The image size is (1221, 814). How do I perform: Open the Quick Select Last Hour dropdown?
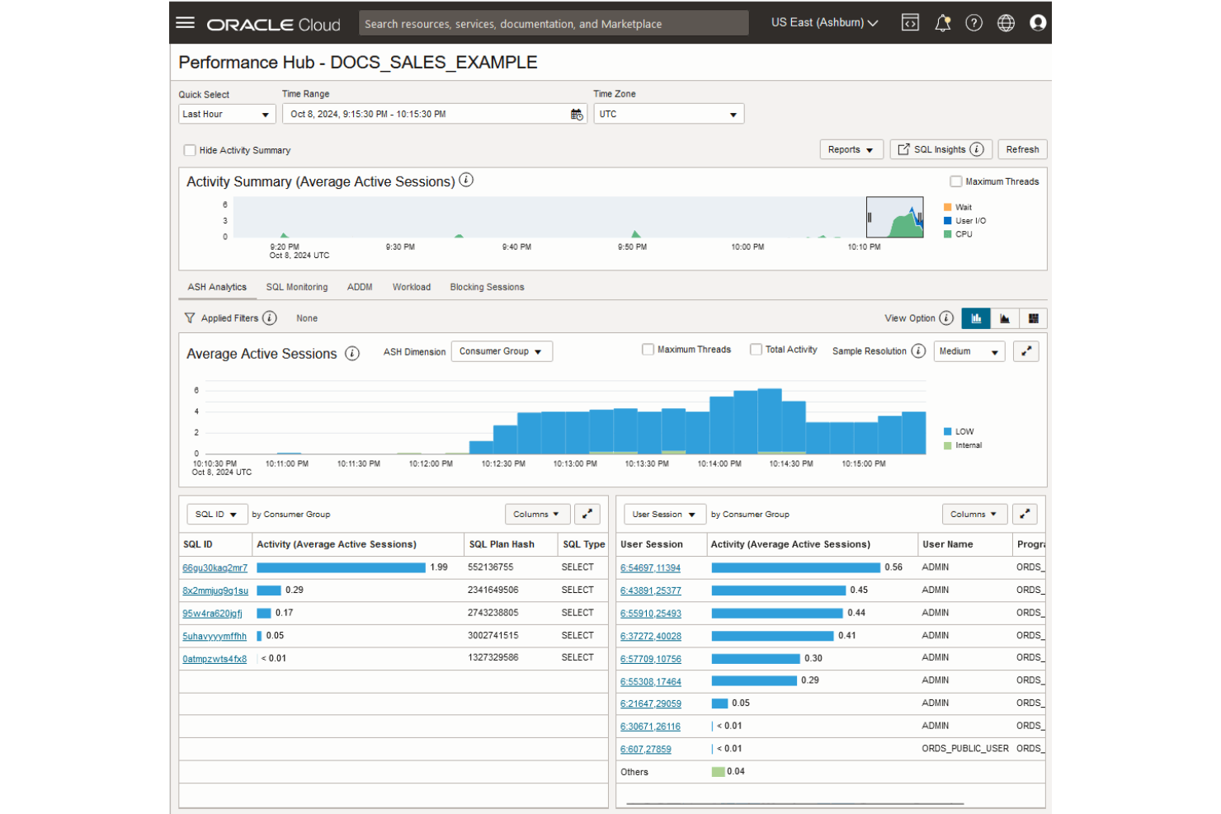point(227,114)
